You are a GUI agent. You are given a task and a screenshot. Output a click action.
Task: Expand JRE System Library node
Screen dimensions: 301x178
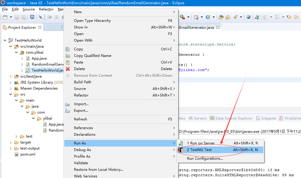11,82
